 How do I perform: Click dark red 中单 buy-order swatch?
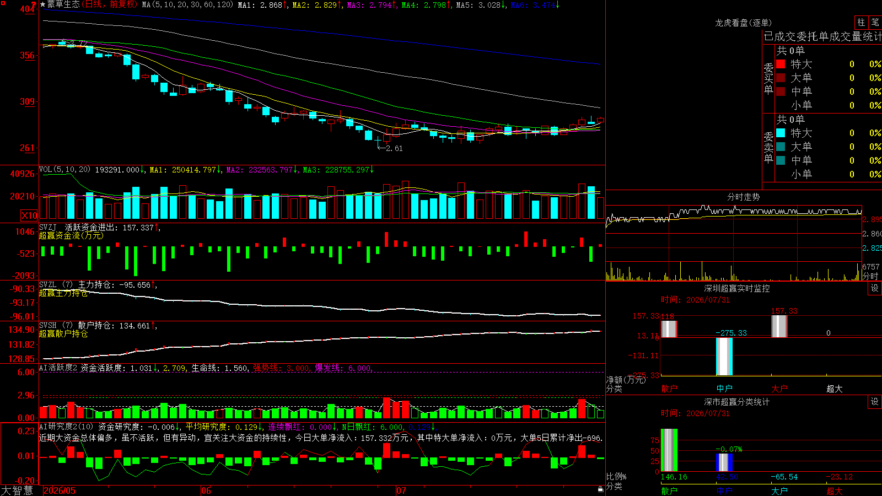781,91
